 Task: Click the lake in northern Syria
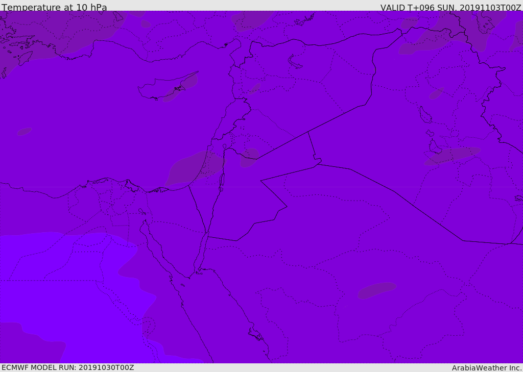point(295,62)
